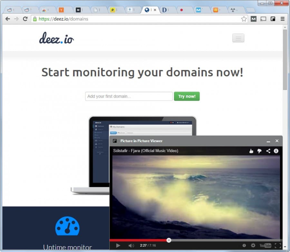Open the share icon in the video overlay

click(268, 151)
